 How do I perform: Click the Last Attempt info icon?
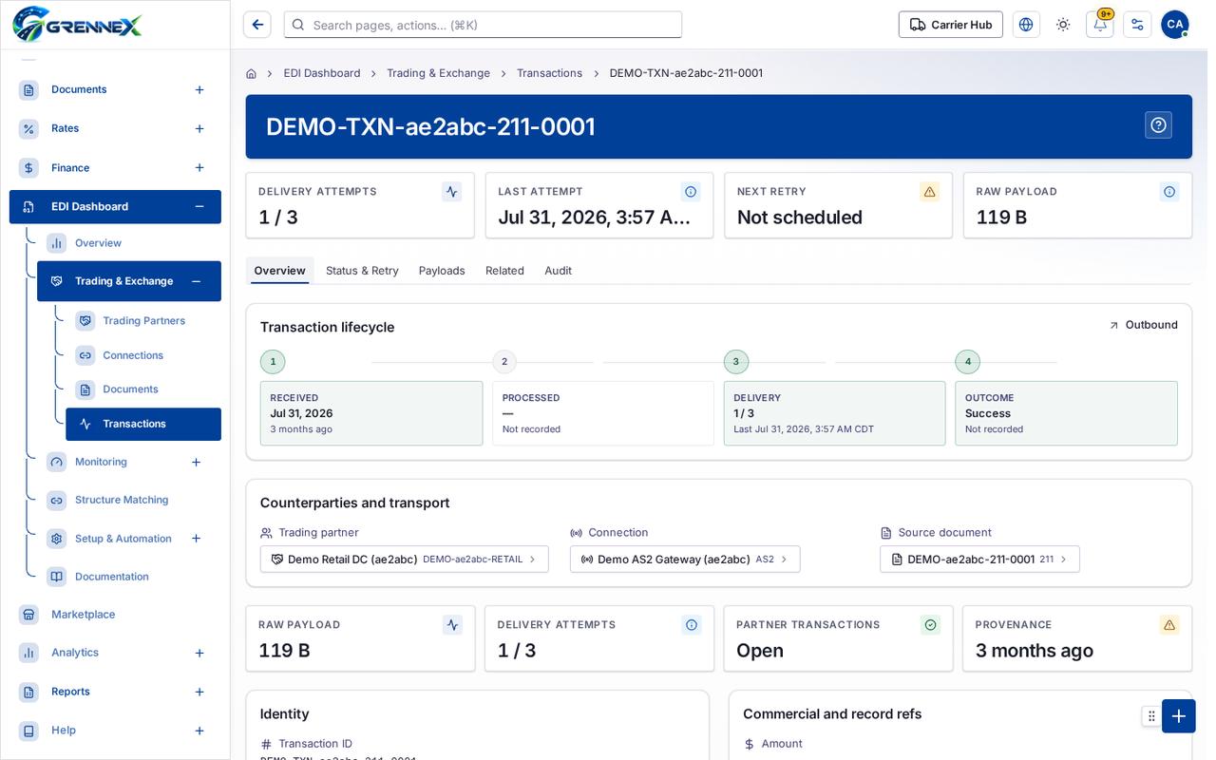(691, 192)
